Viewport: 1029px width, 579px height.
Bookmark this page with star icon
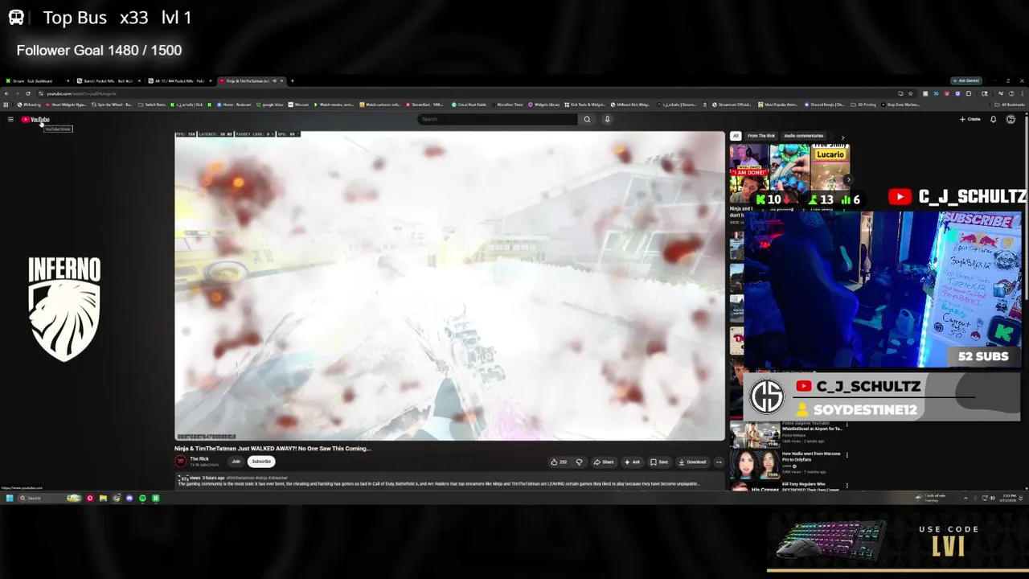click(x=910, y=93)
